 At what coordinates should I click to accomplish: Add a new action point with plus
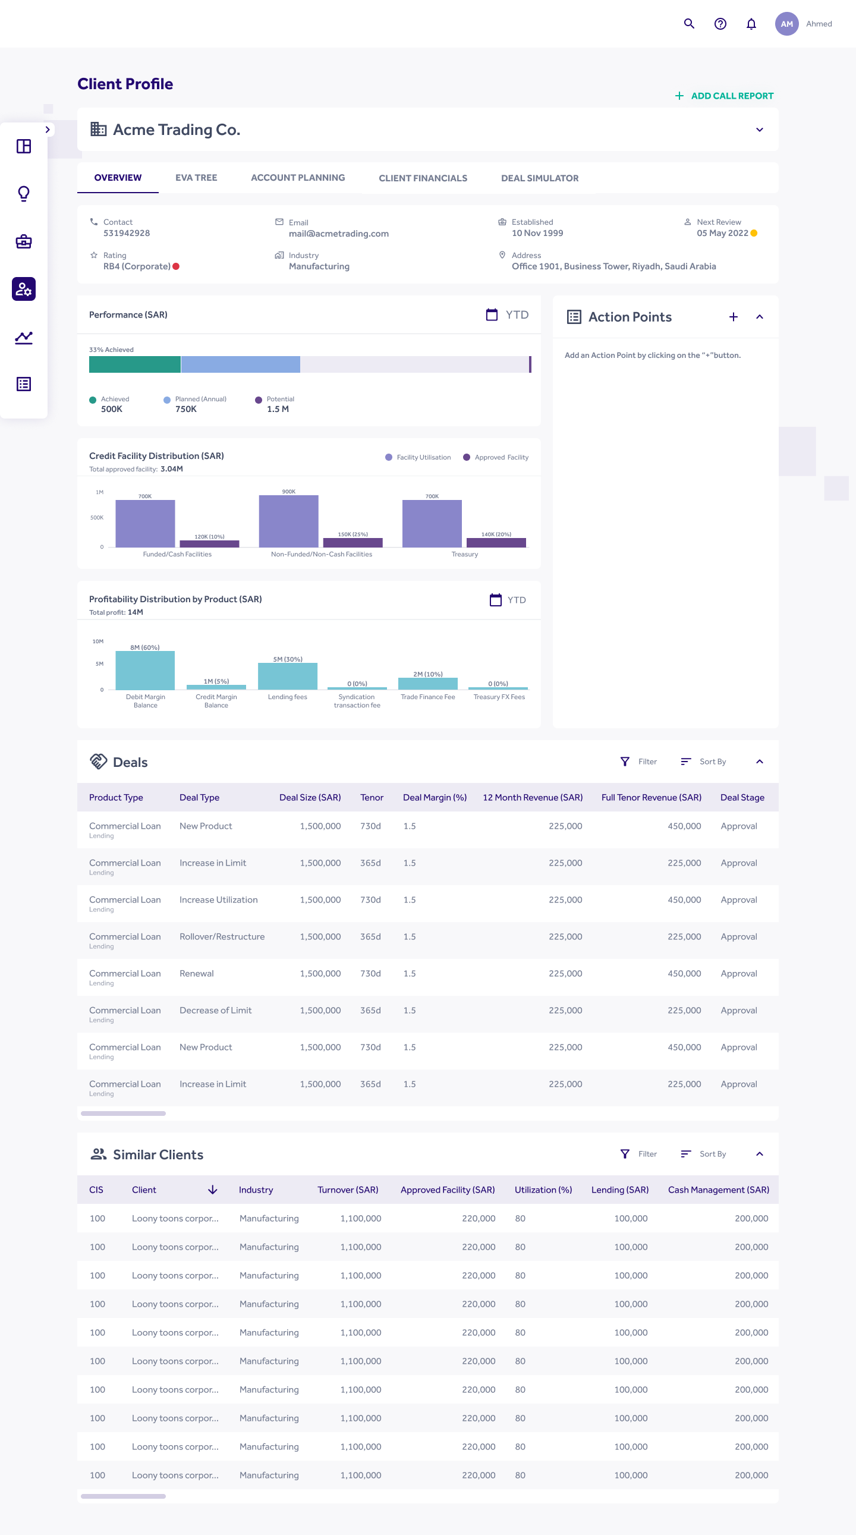coord(733,317)
